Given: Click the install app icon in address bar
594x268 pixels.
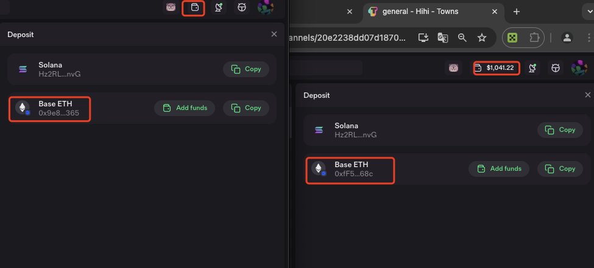Looking at the screenshot, I should (x=423, y=38).
